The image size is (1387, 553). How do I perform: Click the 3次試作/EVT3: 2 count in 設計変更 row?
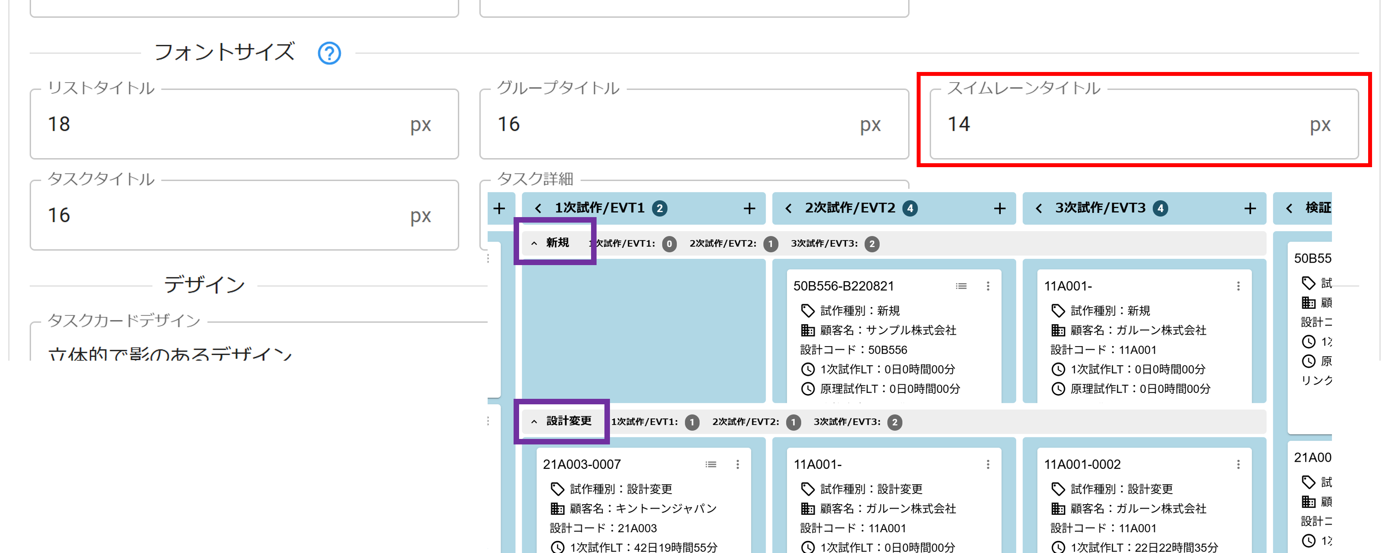pyautogui.click(x=894, y=422)
